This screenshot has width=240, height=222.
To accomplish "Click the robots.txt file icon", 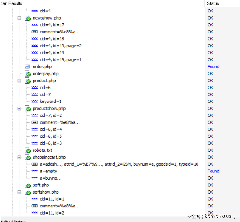I will click(28, 150).
